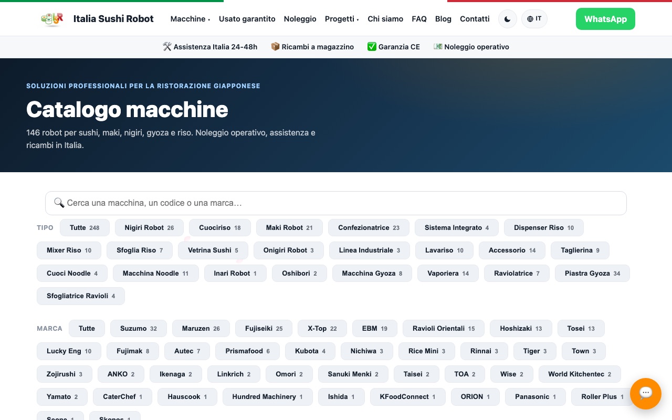Select World Kitchentec brand chip
Image resolution: width=672 pixels, height=420 pixels.
click(580, 374)
